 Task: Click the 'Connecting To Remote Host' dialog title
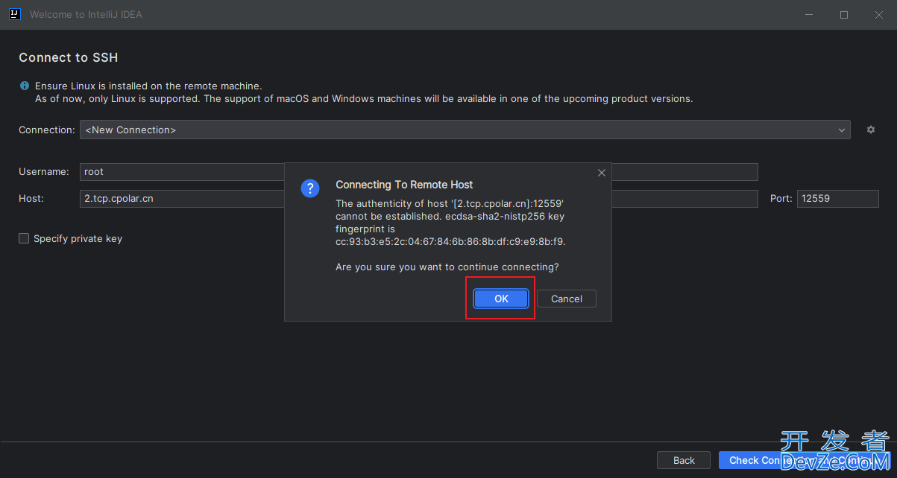click(x=404, y=185)
